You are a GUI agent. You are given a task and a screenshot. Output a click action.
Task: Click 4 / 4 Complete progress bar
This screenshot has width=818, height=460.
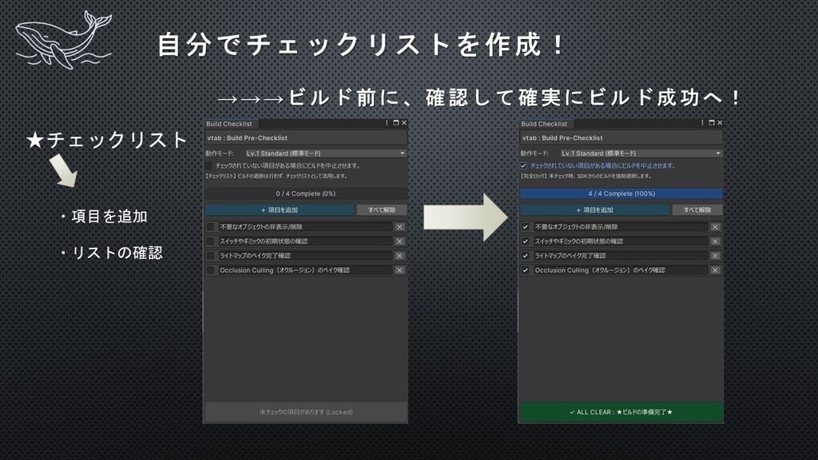pos(621,193)
